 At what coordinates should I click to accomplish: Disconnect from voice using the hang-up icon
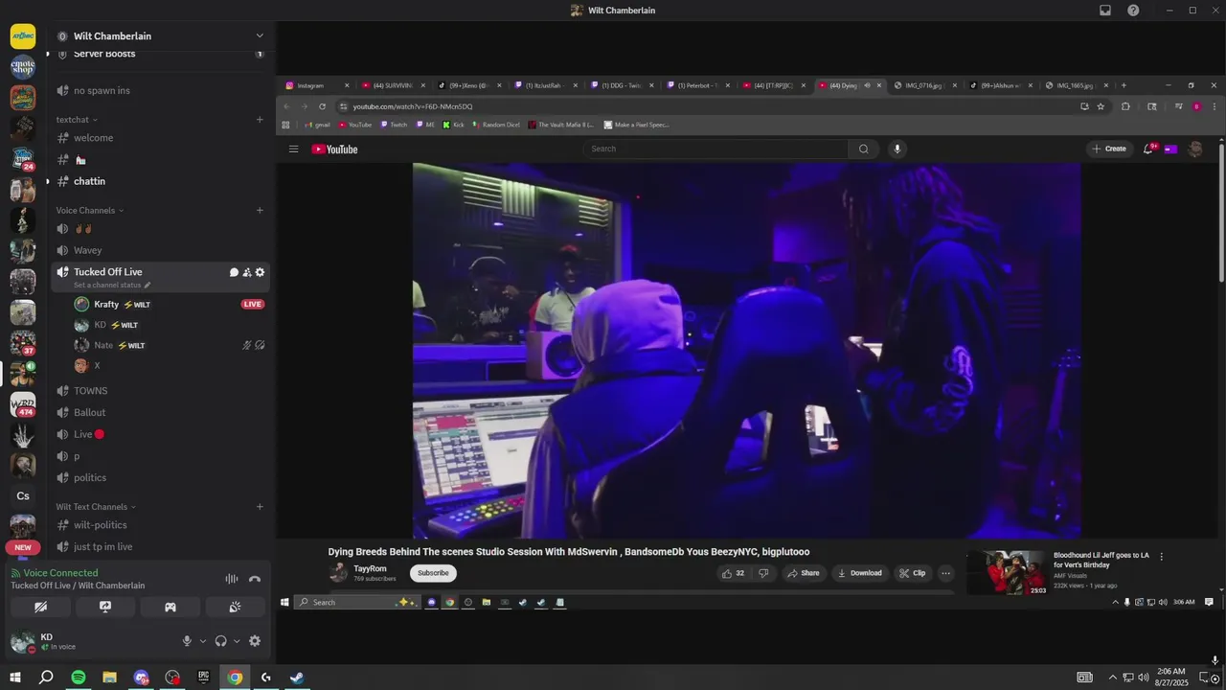tap(255, 579)
